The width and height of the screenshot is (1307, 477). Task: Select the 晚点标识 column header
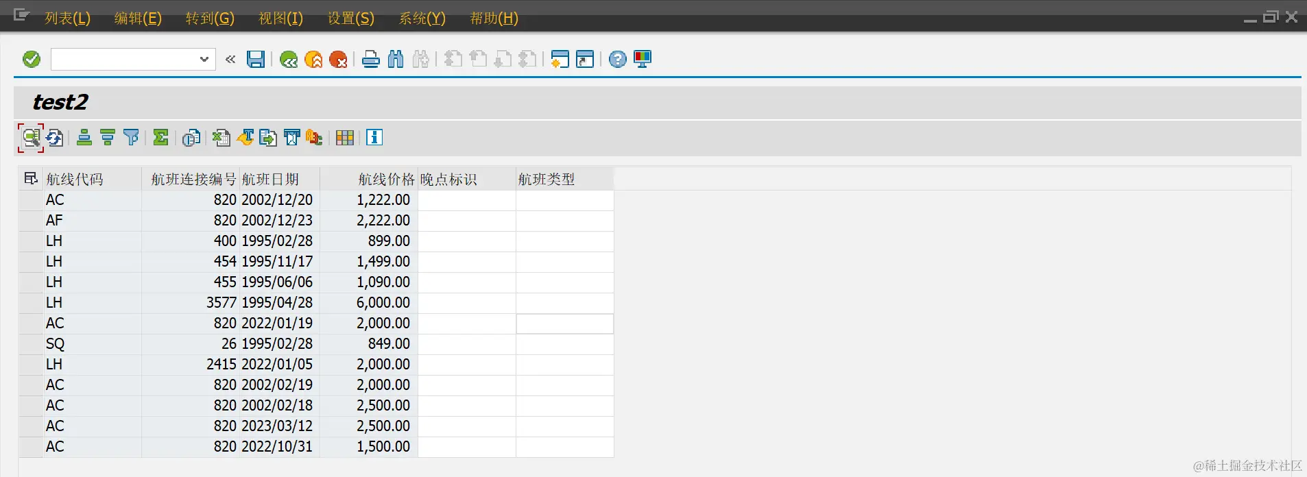click(x=467, y=179)
